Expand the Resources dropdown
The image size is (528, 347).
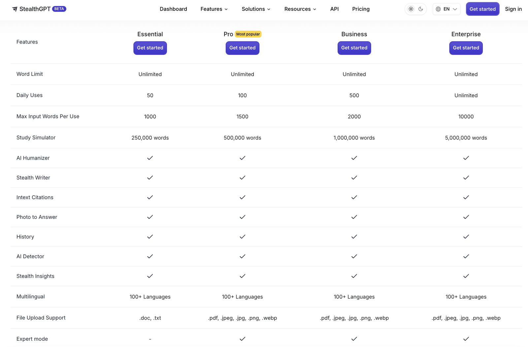(300, 9)
